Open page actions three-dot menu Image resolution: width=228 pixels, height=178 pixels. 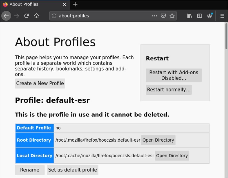click(154, 16)
